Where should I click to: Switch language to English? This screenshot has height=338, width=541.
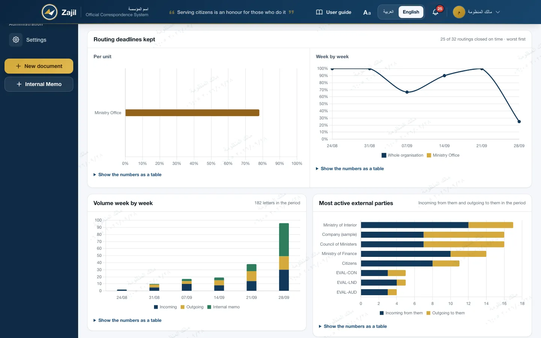click(411, 12)
